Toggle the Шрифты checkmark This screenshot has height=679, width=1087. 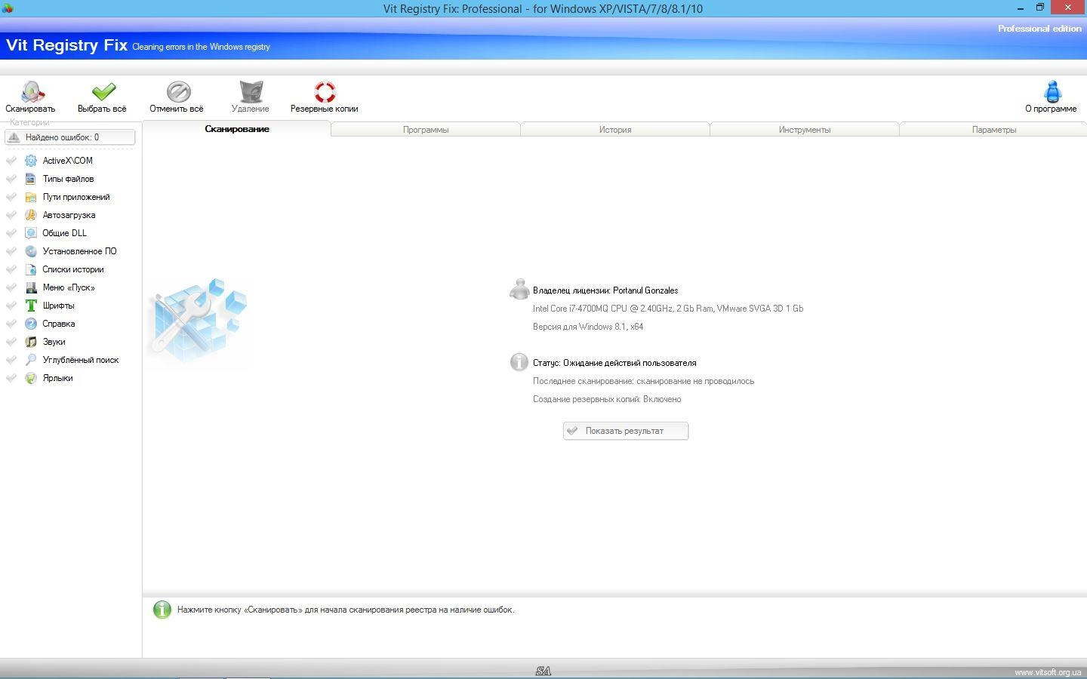[11, 306]
